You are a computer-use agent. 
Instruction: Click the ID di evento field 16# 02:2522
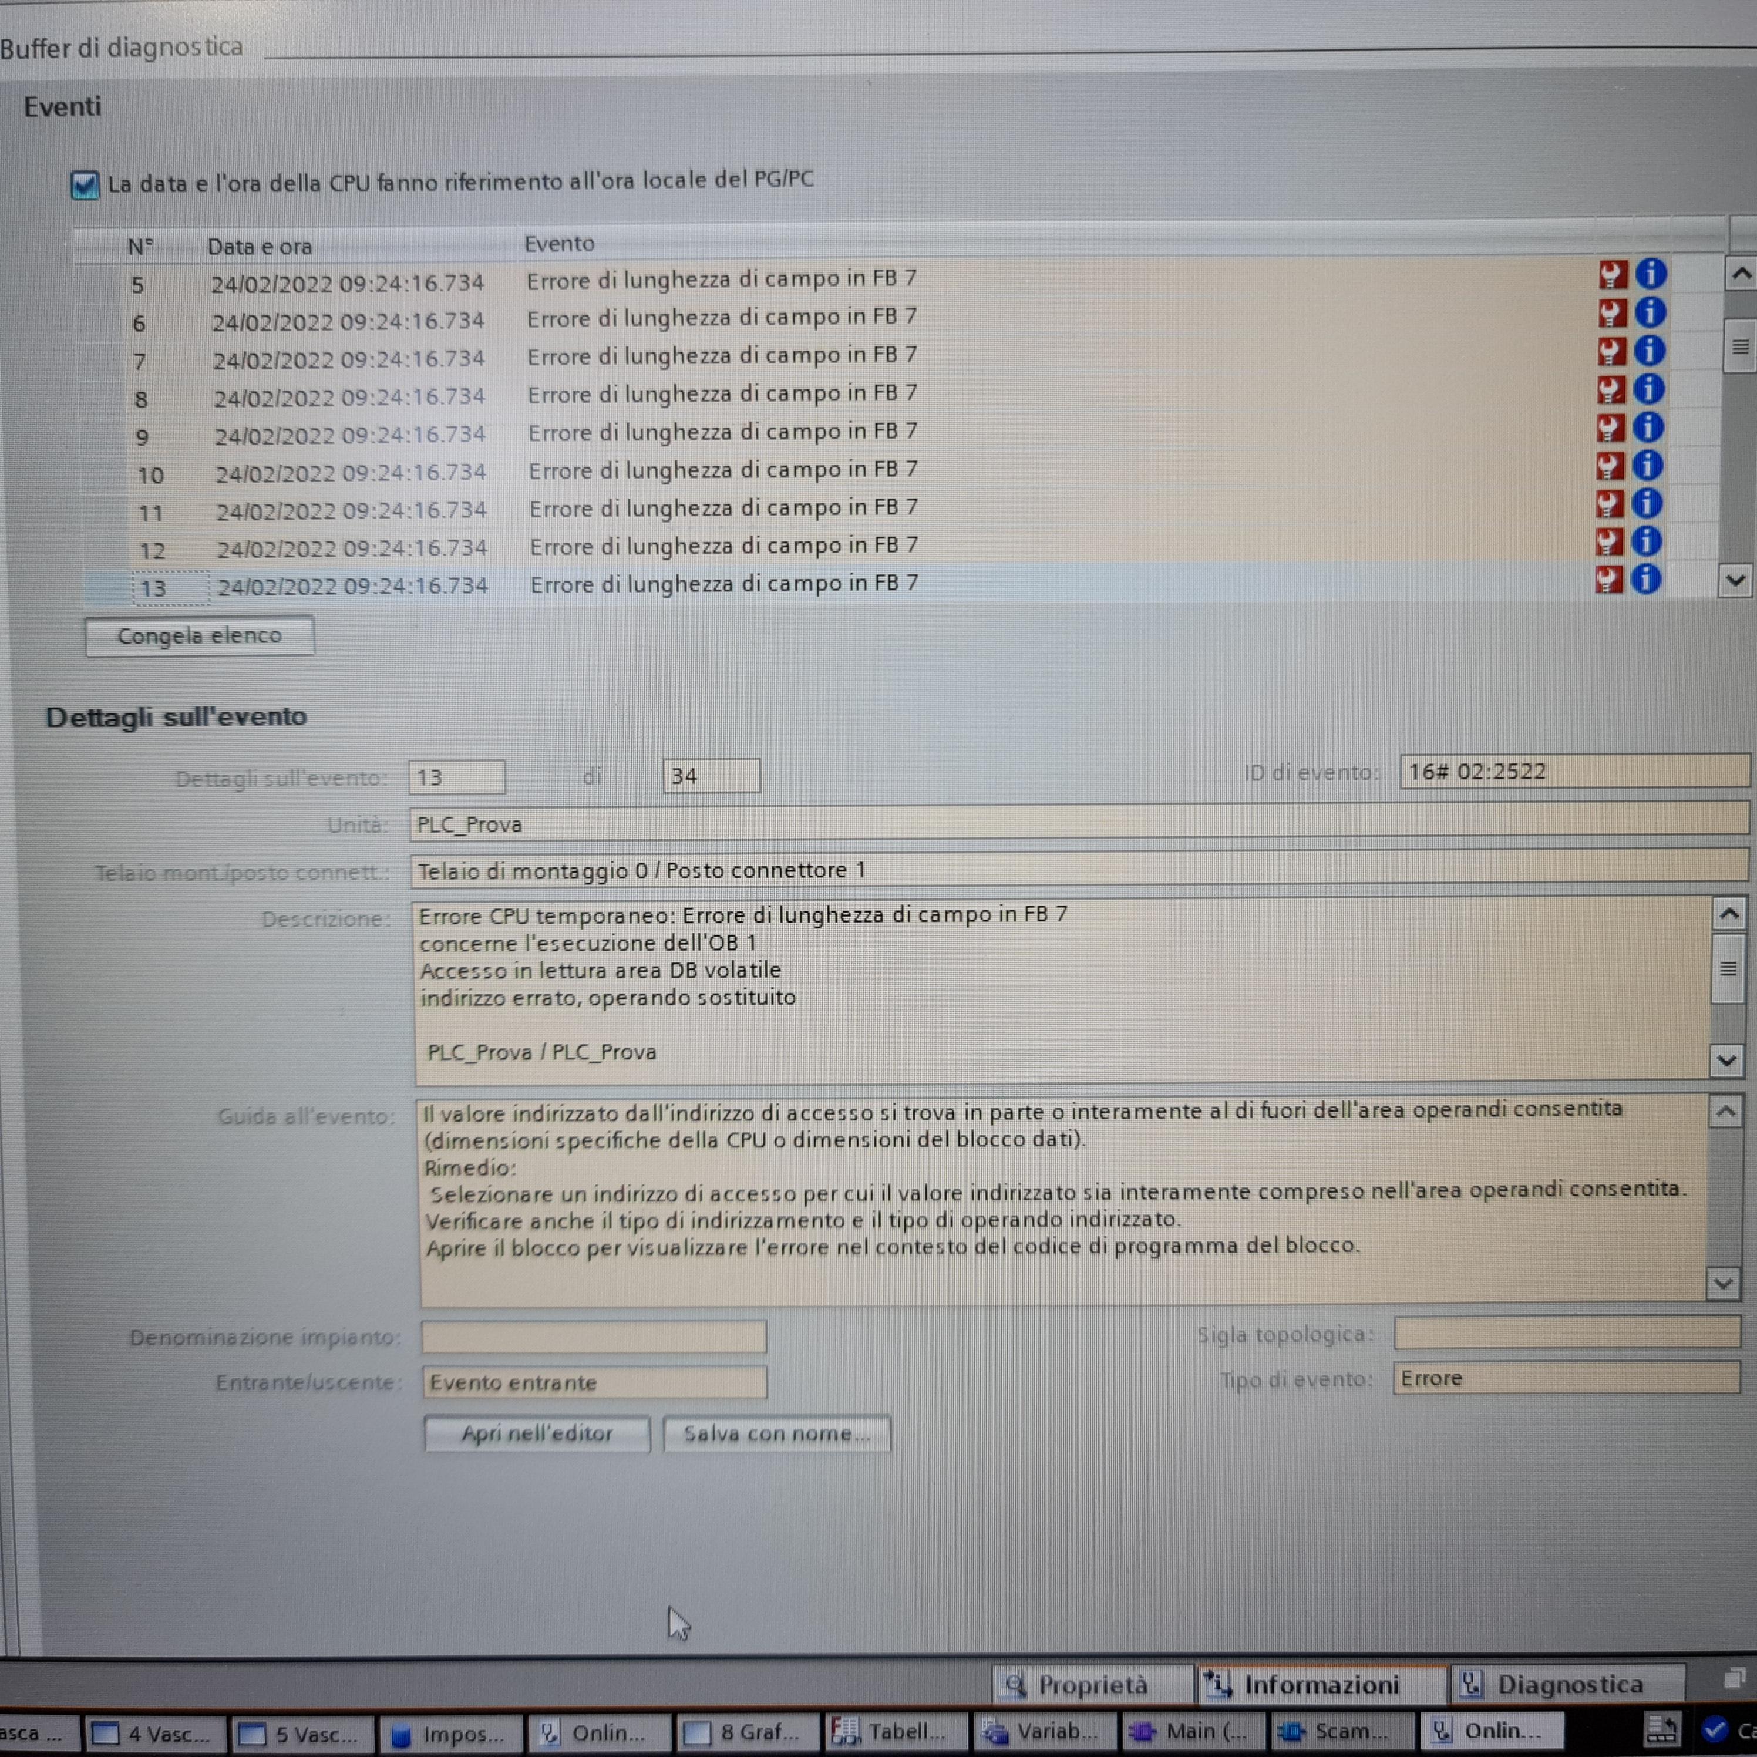1574,771
